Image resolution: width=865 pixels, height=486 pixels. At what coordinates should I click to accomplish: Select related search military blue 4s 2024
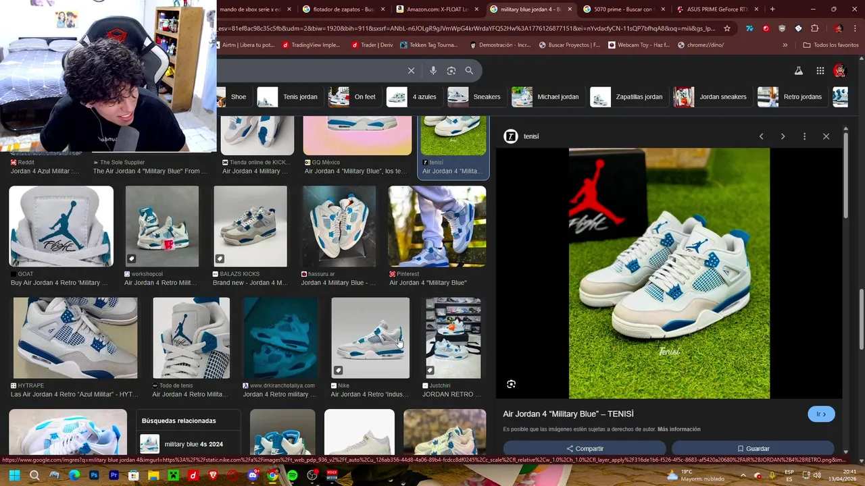[188, 443]
